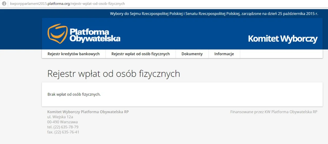
Task: Click the Platforma Obywatelska wordmark in header
Action: click(x=95, y=35)
